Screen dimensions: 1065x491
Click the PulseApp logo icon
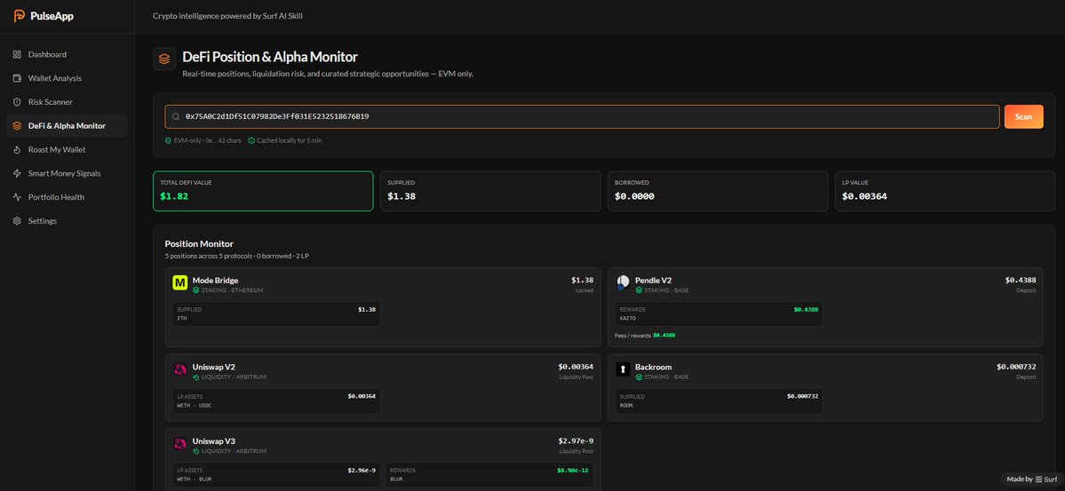(x=20, y=16)
